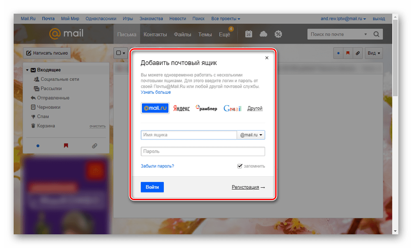412x248 pixels.
Task: Click the blurred purple ad banner
Action: click(66, 196)
